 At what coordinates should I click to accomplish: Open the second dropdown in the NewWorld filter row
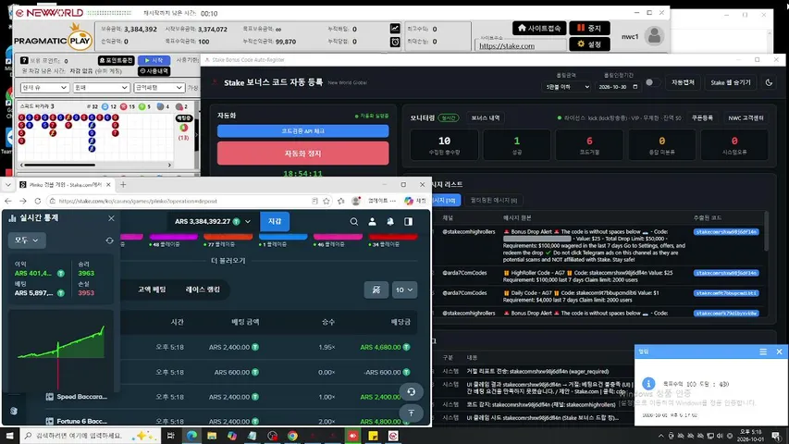click(x=101, y=88)
